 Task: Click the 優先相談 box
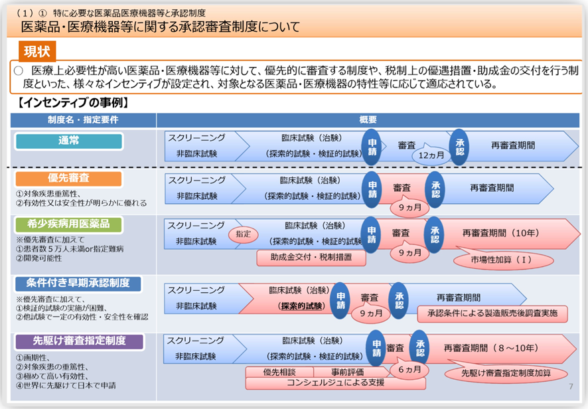pyautogui.click(x=279, y=372)
